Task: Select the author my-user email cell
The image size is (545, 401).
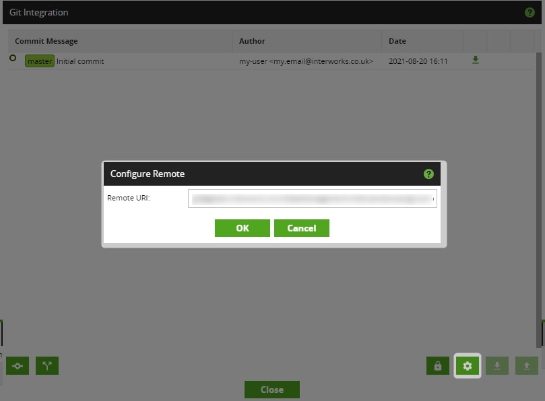Action: click(306, 61)
